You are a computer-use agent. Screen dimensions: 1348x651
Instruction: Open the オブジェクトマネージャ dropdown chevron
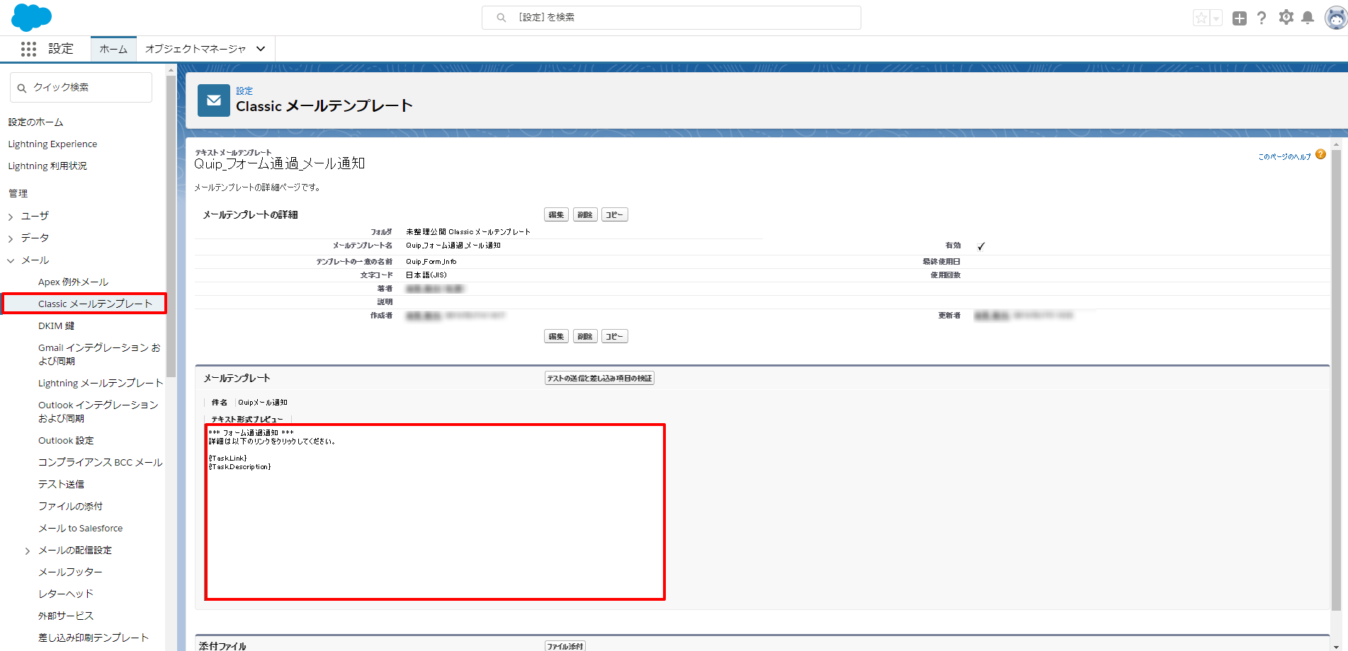260,48
